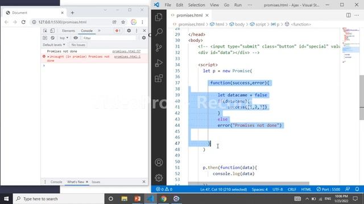Viewport: 364px width, 204px height.
Task: Reload the Chrome page
Action: click(x=23, y=22)
